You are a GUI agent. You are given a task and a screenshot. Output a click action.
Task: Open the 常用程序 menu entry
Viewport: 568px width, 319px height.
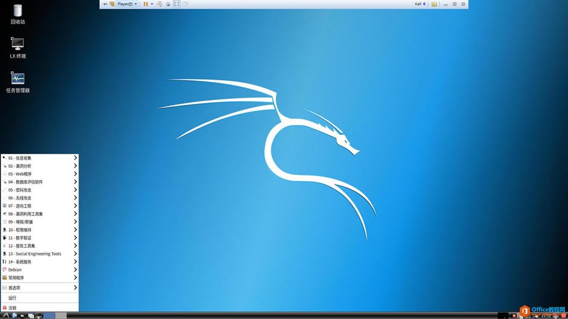click(39, 277)
